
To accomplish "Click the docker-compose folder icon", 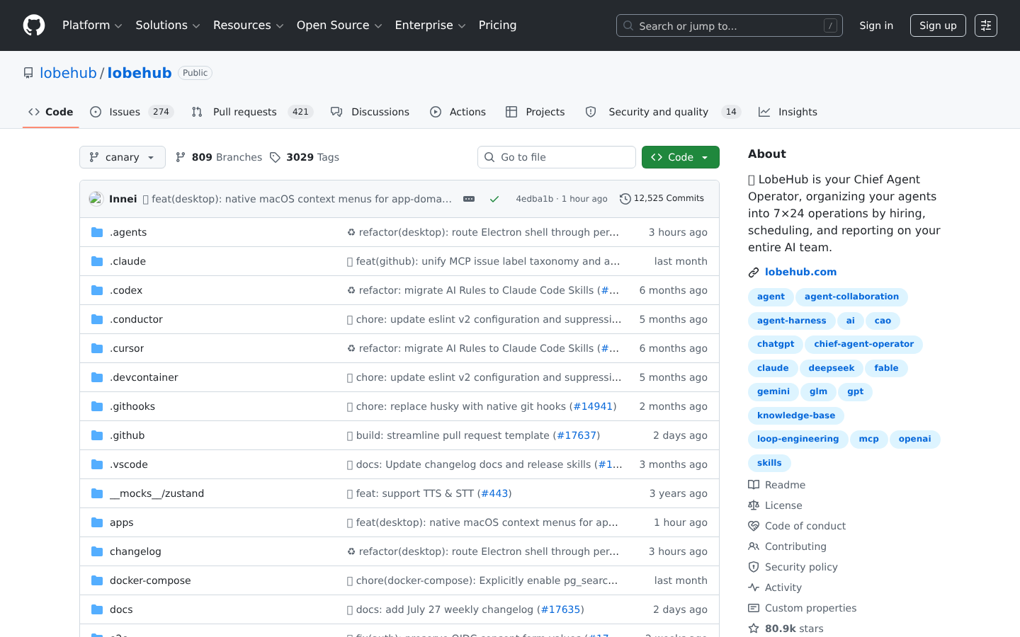I will pos(97,580).
